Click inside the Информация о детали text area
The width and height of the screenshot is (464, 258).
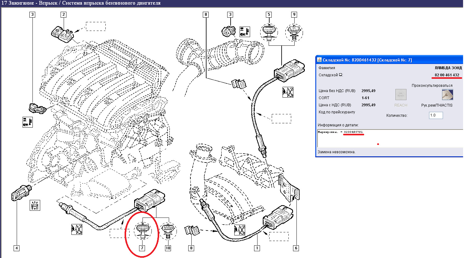(x=390, y=138)
